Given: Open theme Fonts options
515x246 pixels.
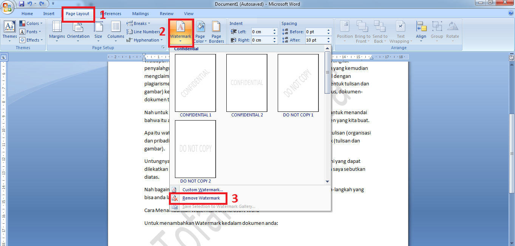Looking at the screenshot, I should [31, 32].
